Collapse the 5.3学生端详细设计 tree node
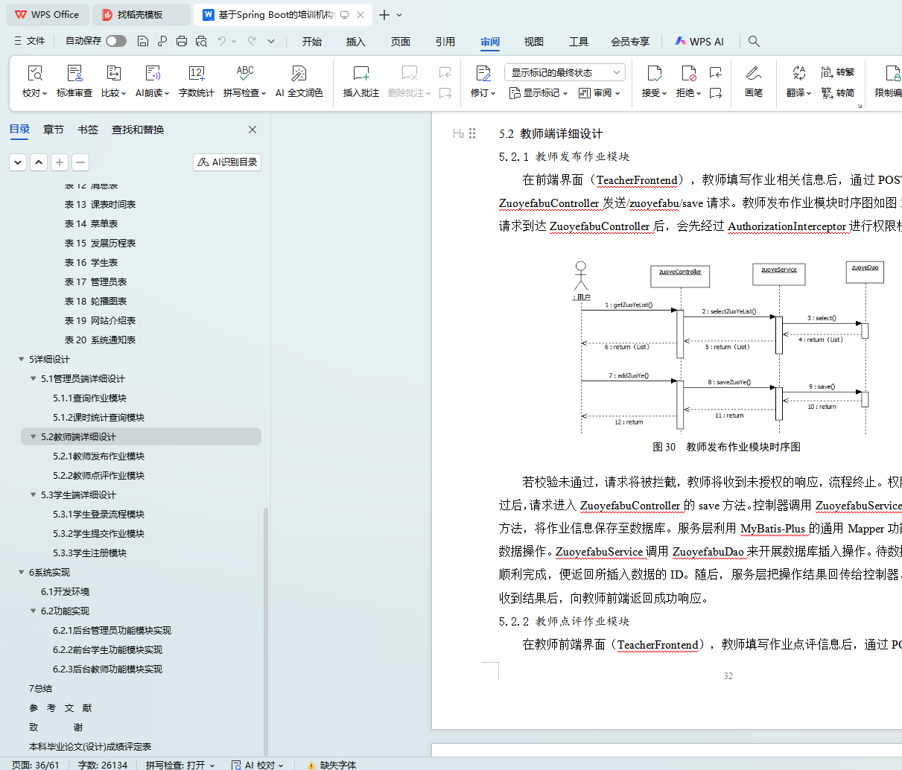 tap(34, 495)
